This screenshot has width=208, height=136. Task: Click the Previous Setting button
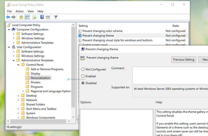184,59
